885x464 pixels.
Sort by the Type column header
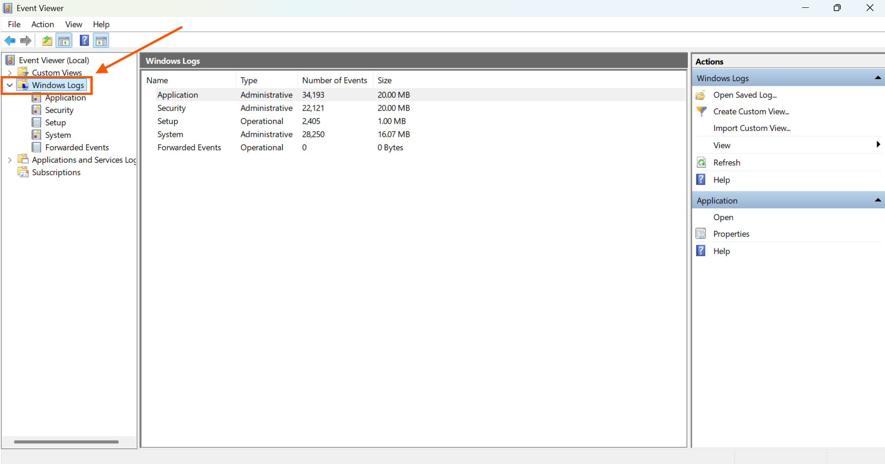click(267, 80)
